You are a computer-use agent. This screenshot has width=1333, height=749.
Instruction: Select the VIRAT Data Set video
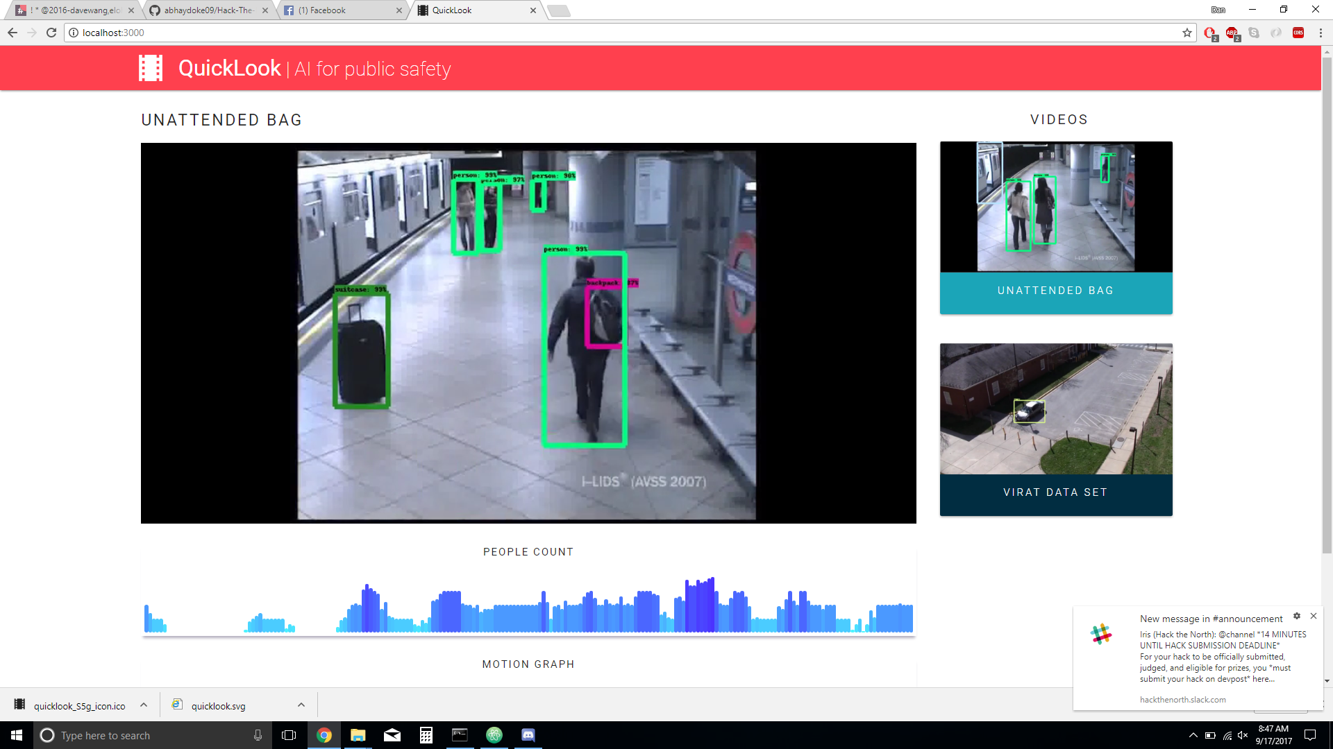coord(1056,429)
